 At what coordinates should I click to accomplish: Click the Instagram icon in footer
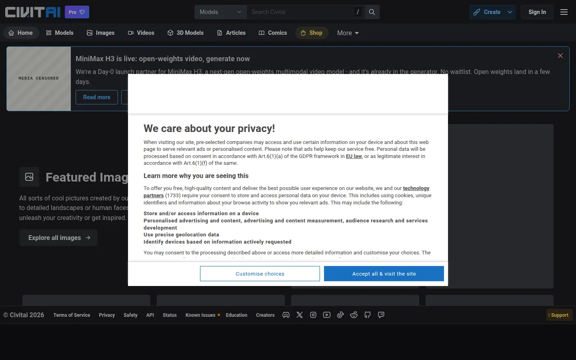pos(313,315)
